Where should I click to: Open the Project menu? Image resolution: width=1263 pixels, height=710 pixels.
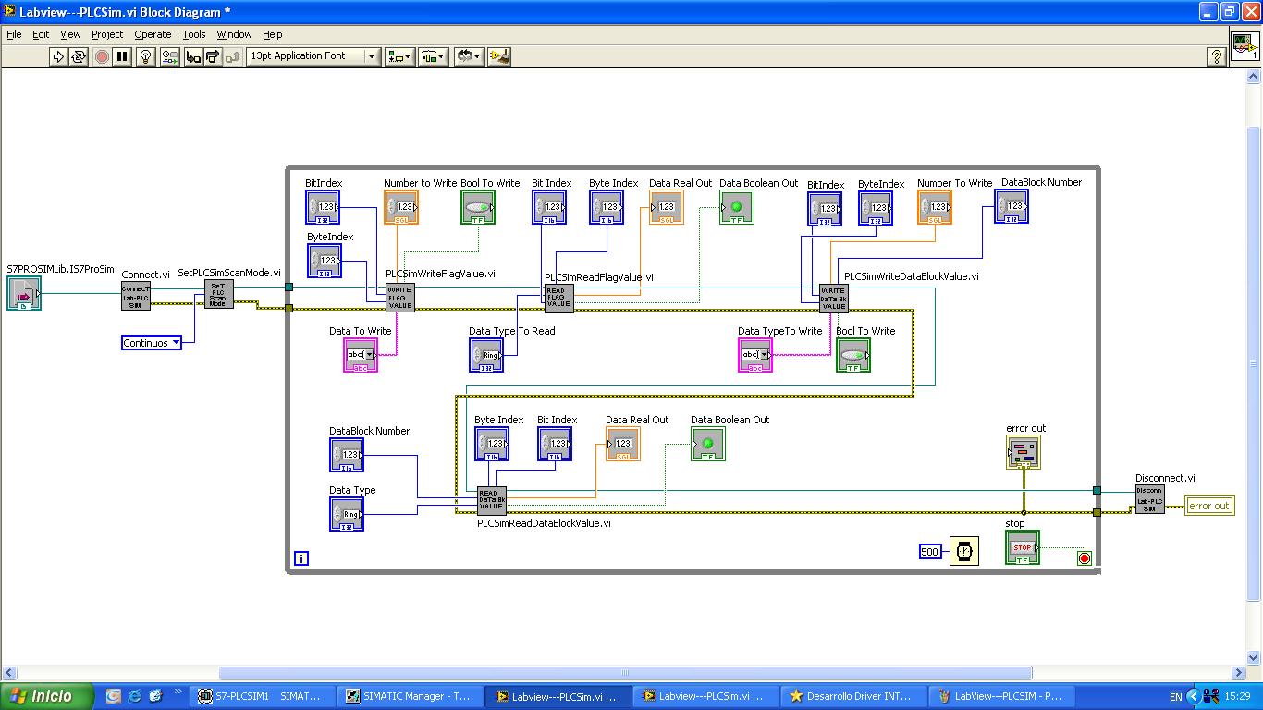(107, 34)
